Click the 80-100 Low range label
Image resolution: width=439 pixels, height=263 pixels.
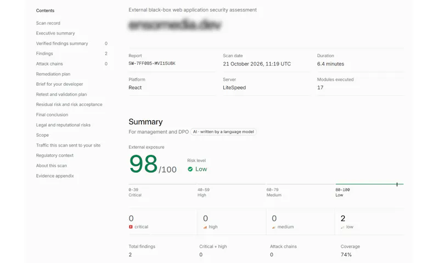click(342, 192)
